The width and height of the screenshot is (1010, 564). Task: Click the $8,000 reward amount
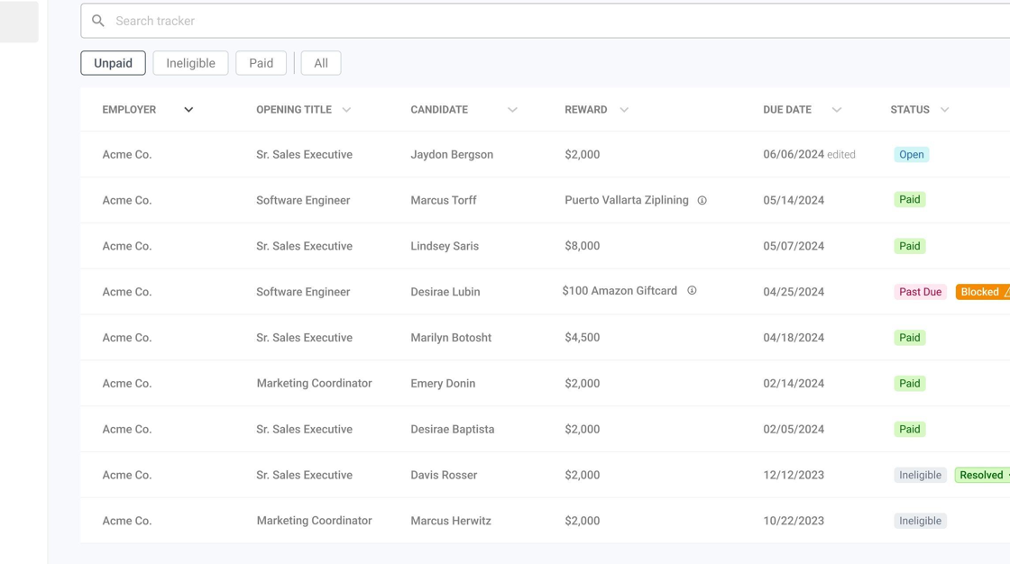583,246
